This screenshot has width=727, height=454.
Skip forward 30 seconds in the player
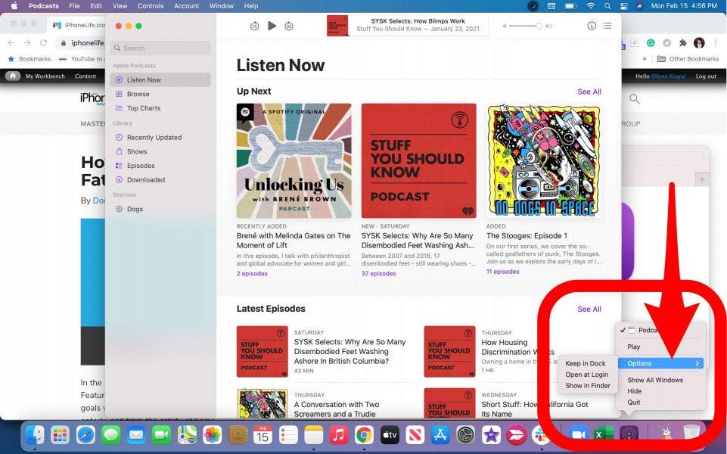pos(289,26)
